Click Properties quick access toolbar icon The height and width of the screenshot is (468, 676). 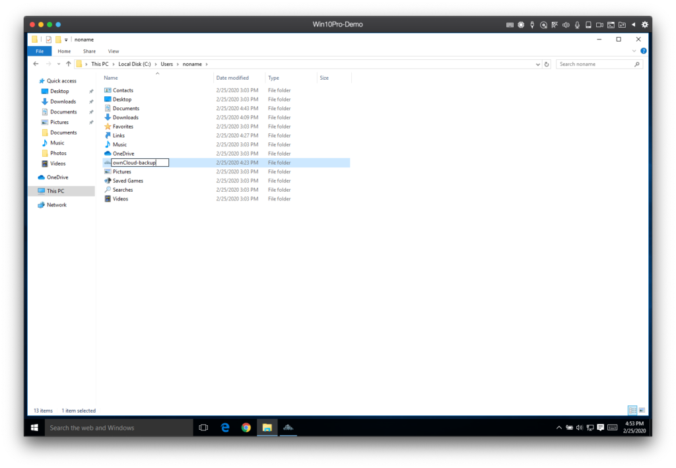[49, 40]
